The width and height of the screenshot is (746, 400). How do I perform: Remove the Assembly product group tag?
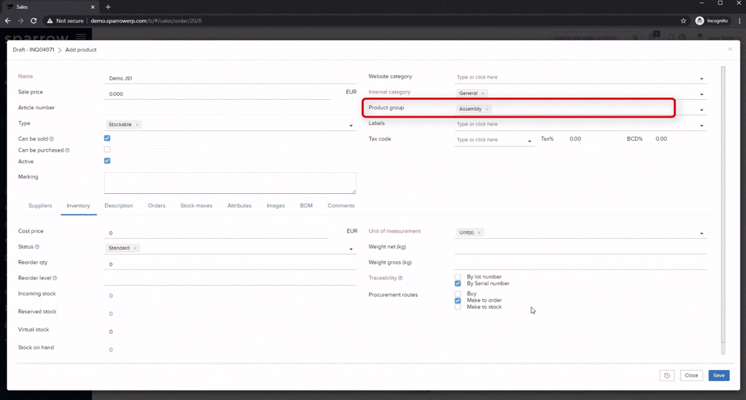pos(487,109)
